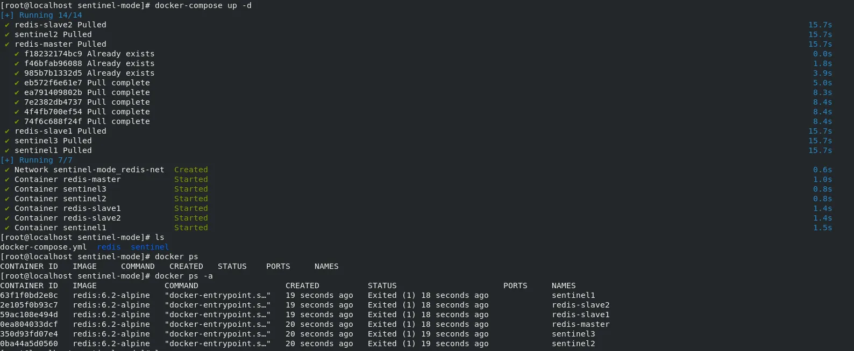
Task: Click layer ID 7e2382db4737
Action: coord(53,102)
